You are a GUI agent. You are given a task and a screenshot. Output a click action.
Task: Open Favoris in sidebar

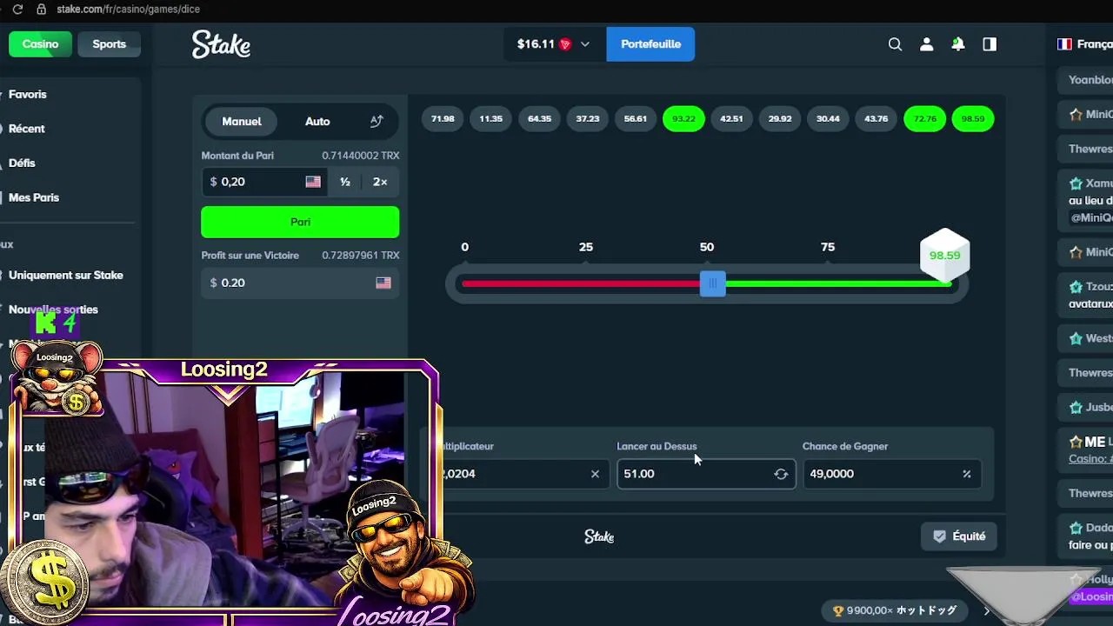(28, 94)
